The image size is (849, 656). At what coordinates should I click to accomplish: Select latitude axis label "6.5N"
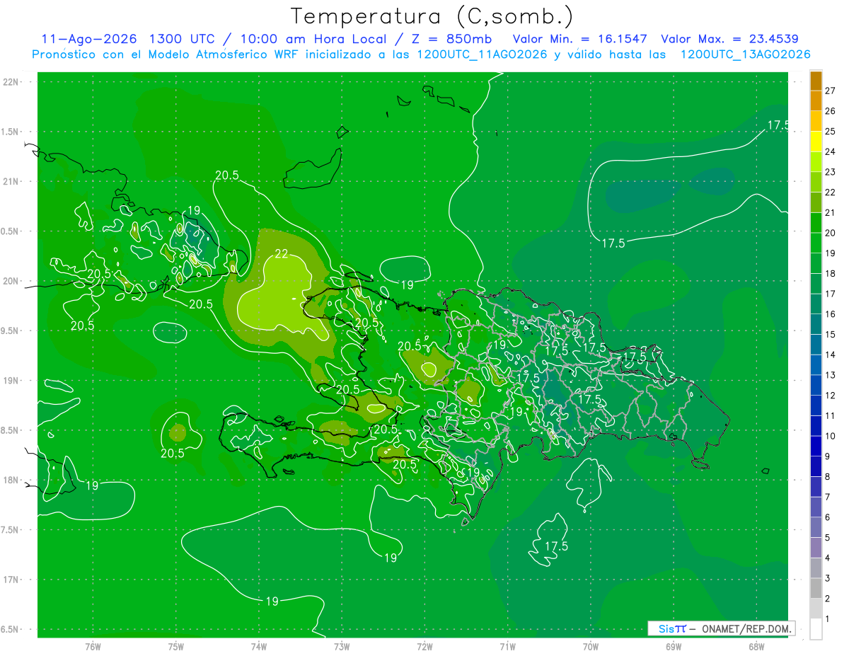11,629
